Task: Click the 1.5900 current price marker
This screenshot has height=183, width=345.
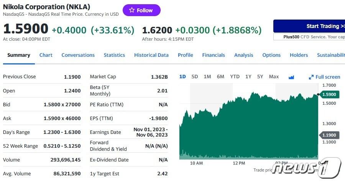Action: pyautogui.click(x=329, y=94)
